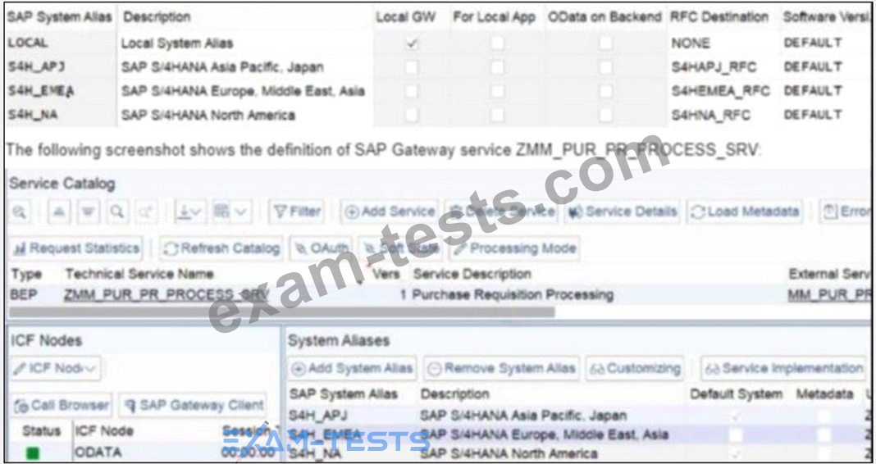
Task: Click the S4HAPJ_RFC destination cell
Action: point(714,67)
